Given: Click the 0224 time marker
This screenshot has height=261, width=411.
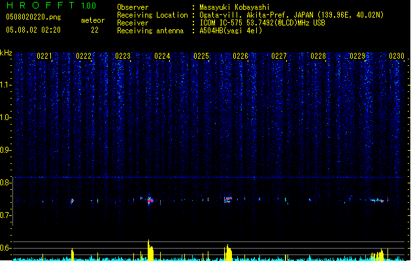Looking at the screenshot, I should pyautogui.click(x=162, y=56).
